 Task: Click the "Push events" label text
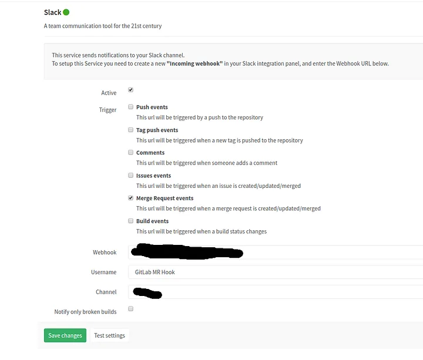pyautogui.click(x=152, y=107)
